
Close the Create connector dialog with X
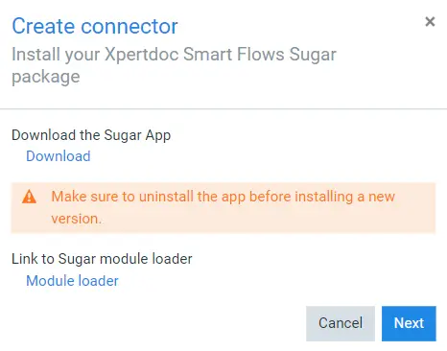coord(430,22)
